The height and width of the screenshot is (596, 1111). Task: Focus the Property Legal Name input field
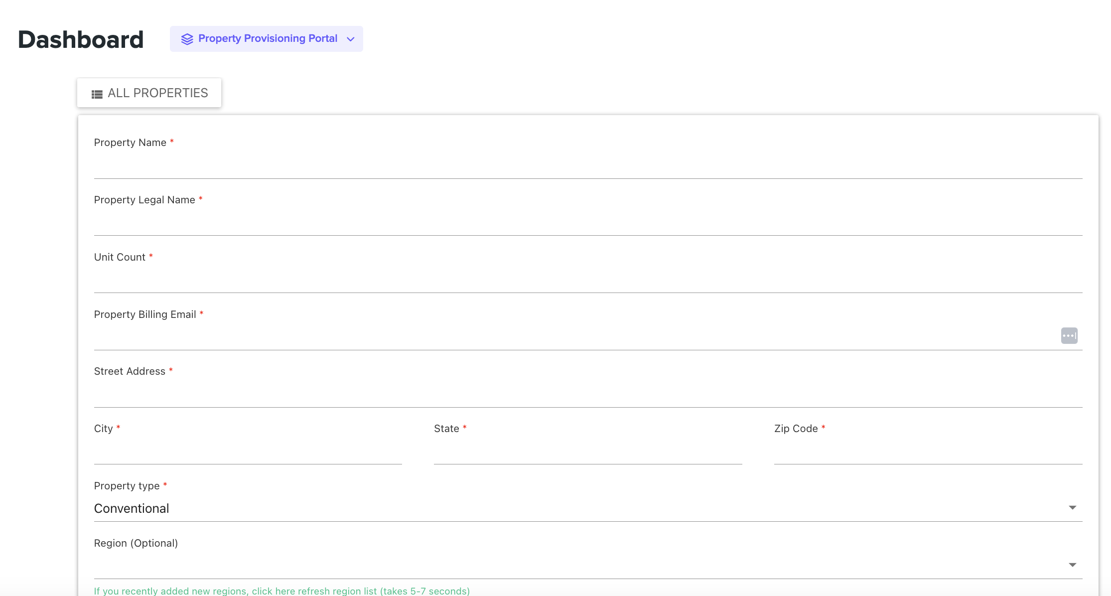coord(588,223)
